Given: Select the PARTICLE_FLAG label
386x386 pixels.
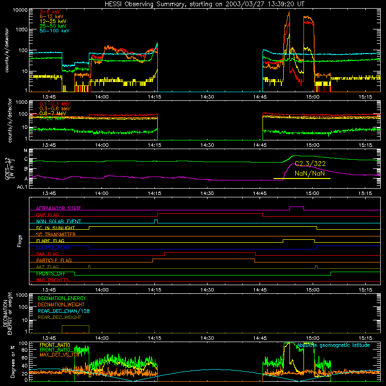Looking at the screenshot, I should (54, 260).
